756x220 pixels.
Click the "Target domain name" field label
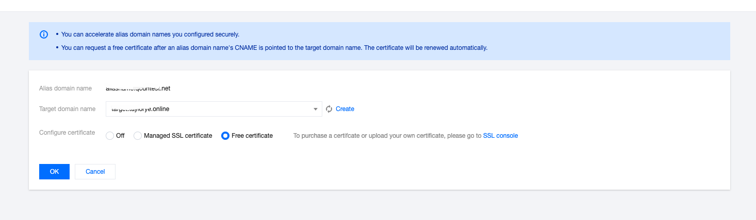pyautogui.click(x=67, y=109)
